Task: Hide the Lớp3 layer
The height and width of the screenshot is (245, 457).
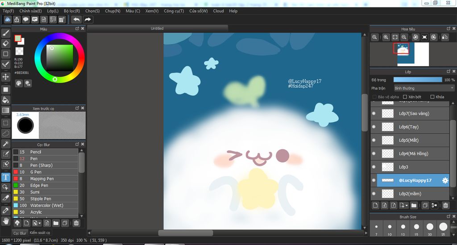Action: (374, 167)
